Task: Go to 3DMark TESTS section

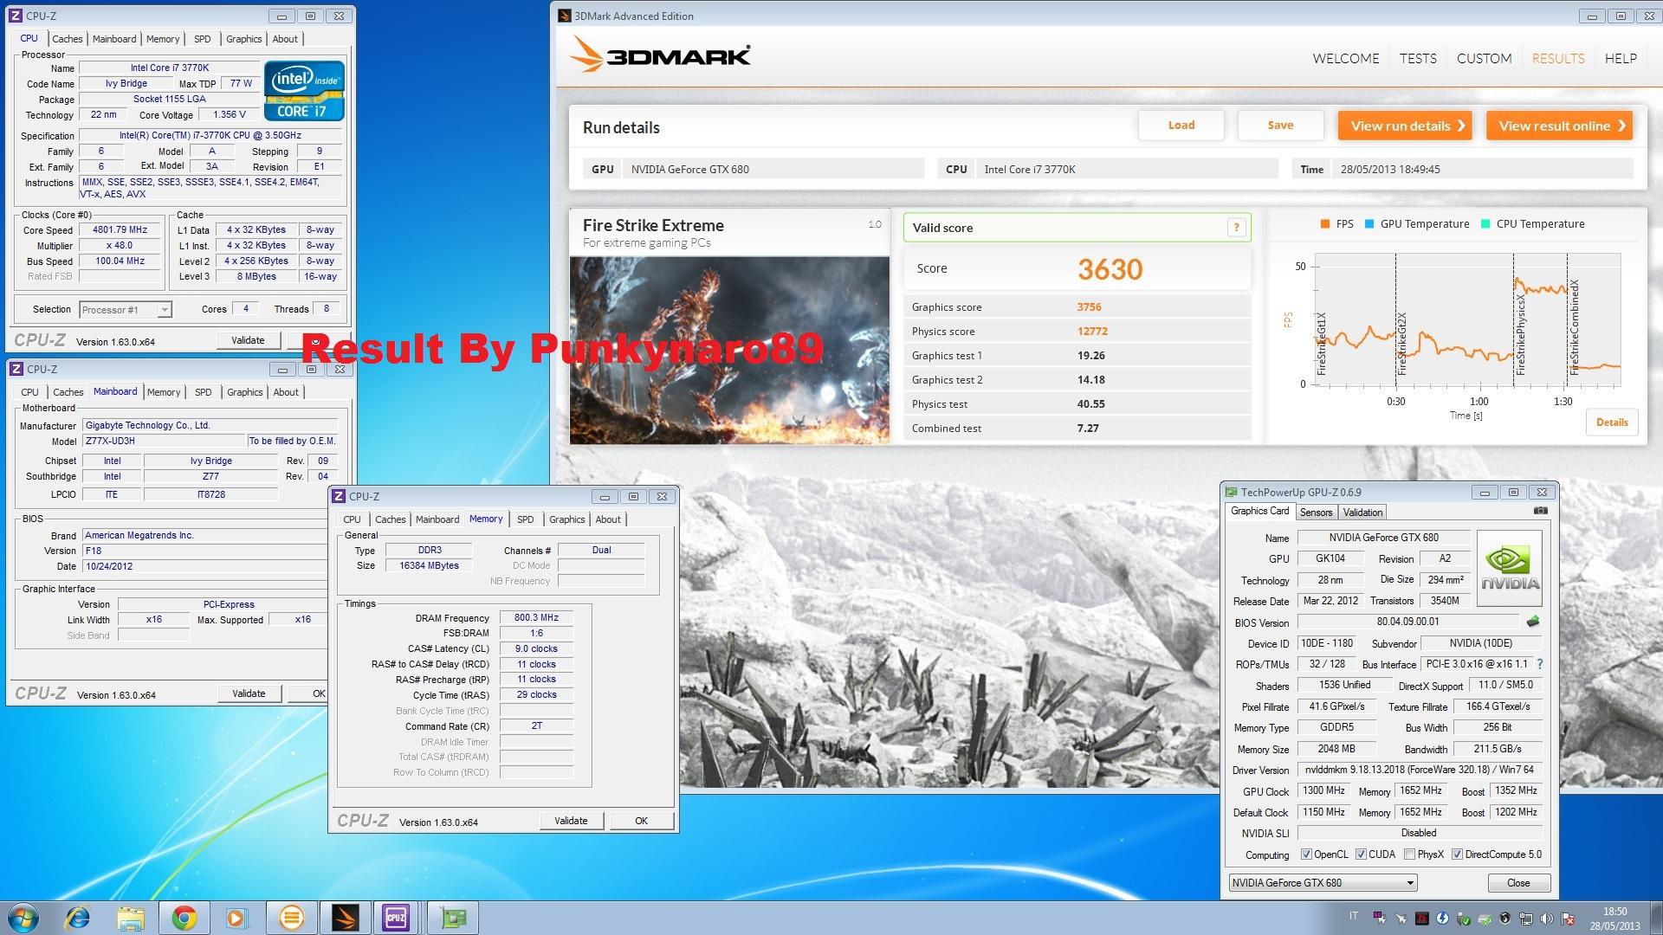Action: (x=1418, y=58)
